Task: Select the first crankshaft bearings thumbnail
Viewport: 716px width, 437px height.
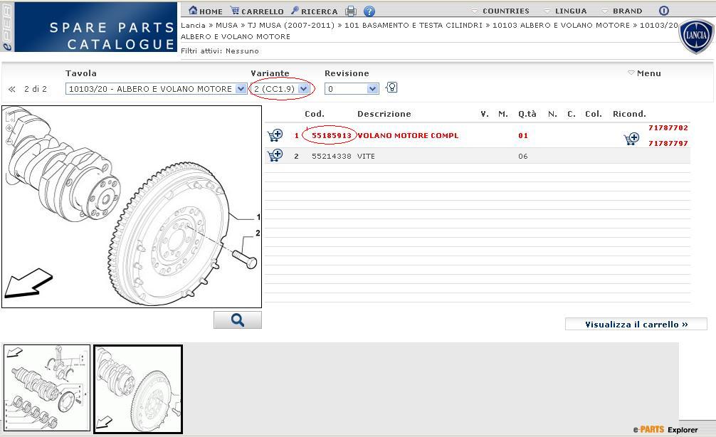Action: [47, 388]
